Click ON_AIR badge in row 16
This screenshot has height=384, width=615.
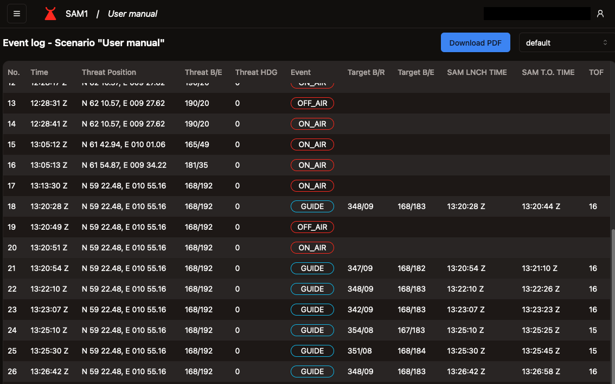pos(312,165)
